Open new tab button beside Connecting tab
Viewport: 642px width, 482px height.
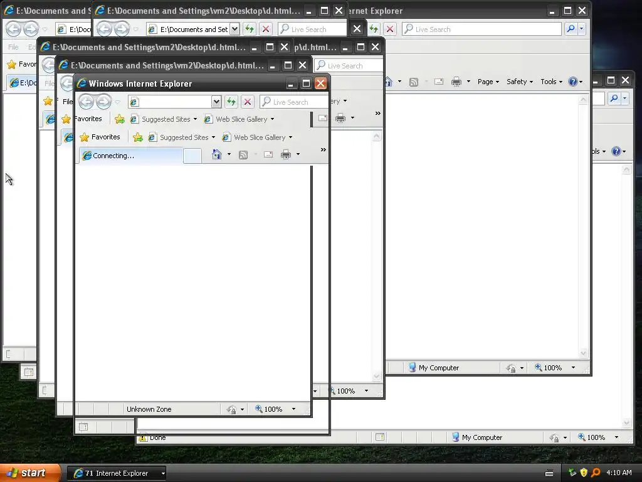(x=192, y=156)
